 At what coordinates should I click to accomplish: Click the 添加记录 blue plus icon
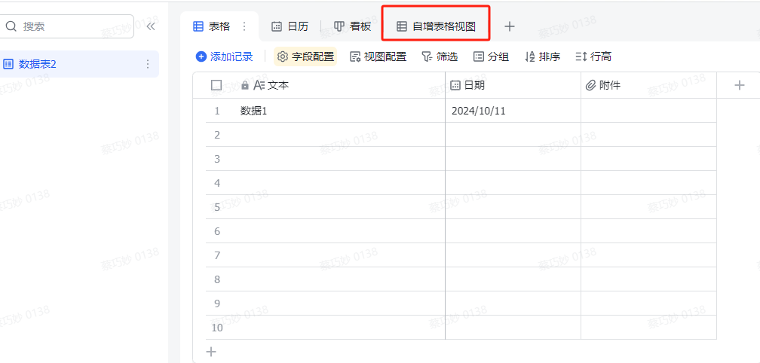(x=201, y=56)
